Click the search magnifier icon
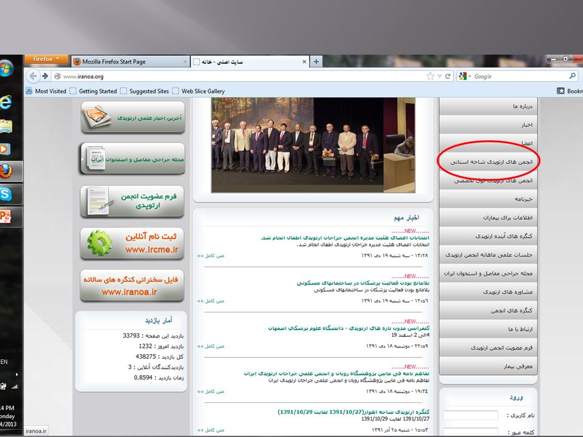This screenshot has height=437, width=583. click(x=572, y=76)
